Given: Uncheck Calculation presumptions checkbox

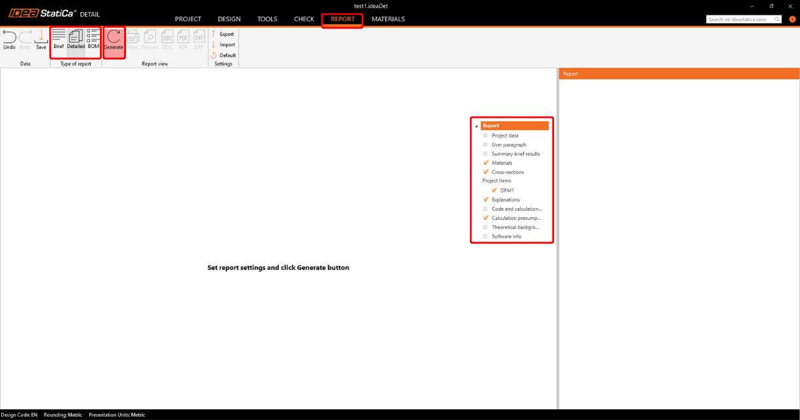Looking at the screenshot, I should (485, 218).
